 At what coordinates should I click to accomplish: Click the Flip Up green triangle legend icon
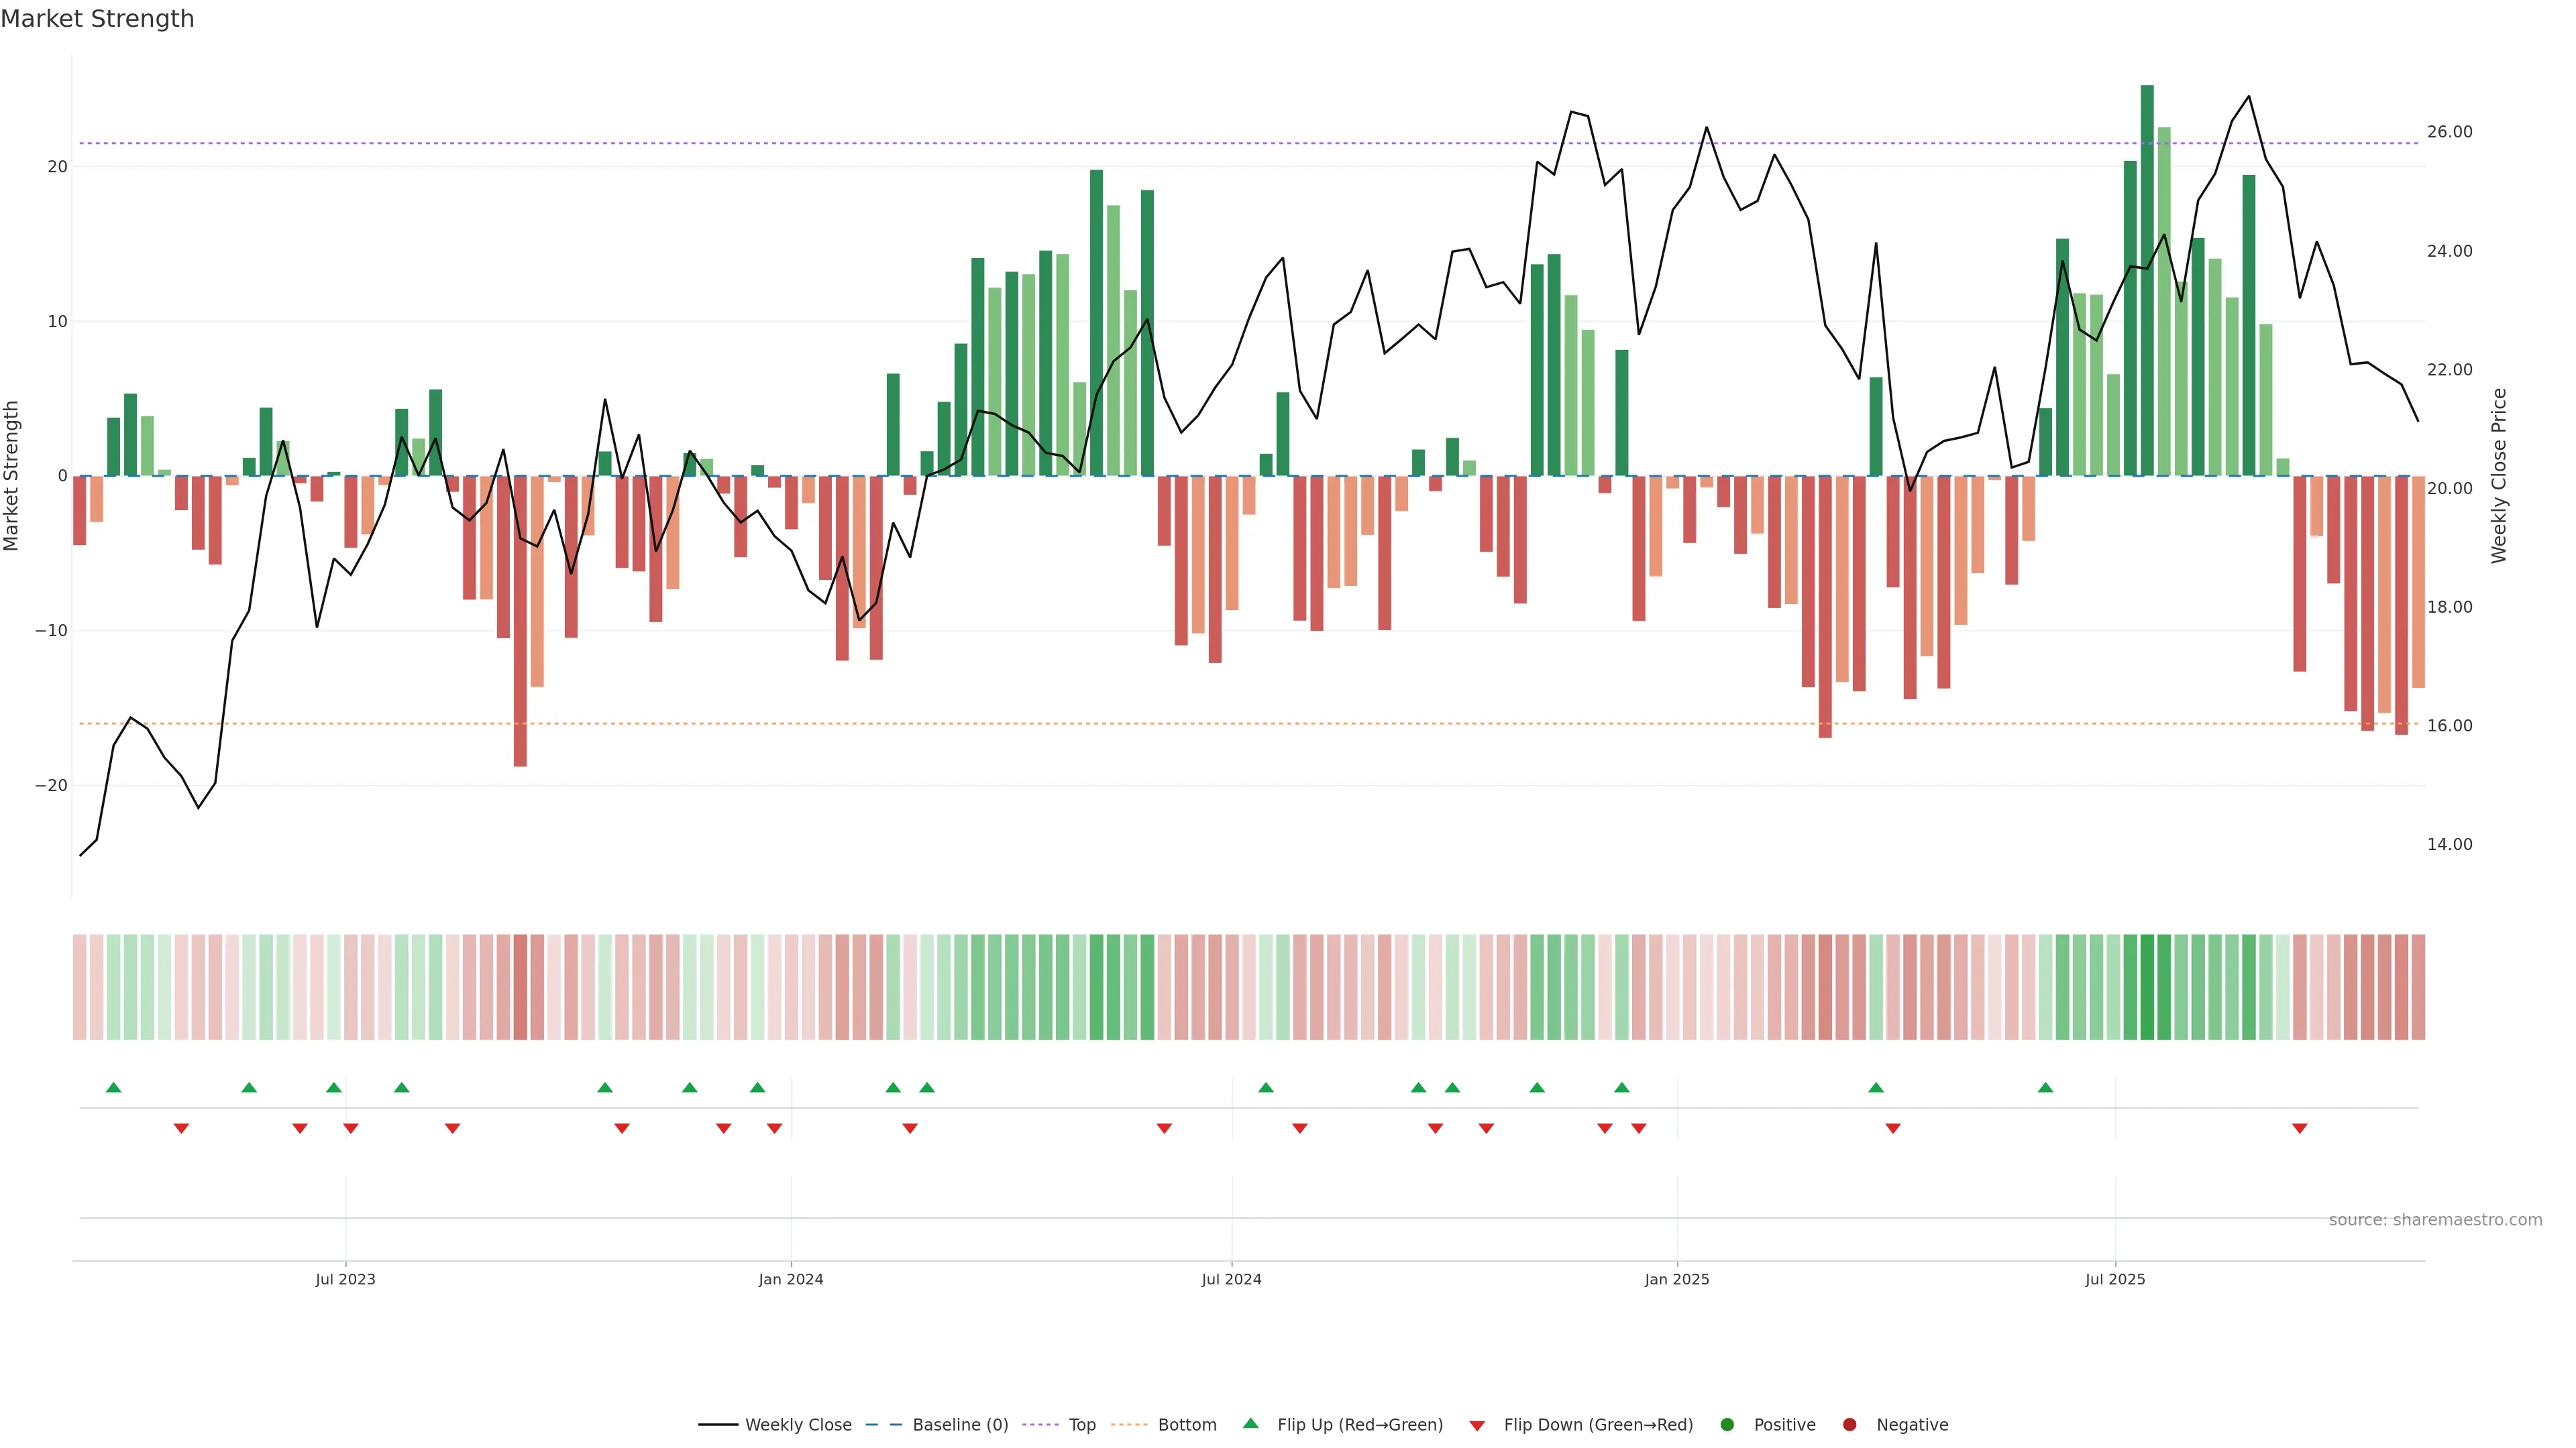coord(1250,1424)
